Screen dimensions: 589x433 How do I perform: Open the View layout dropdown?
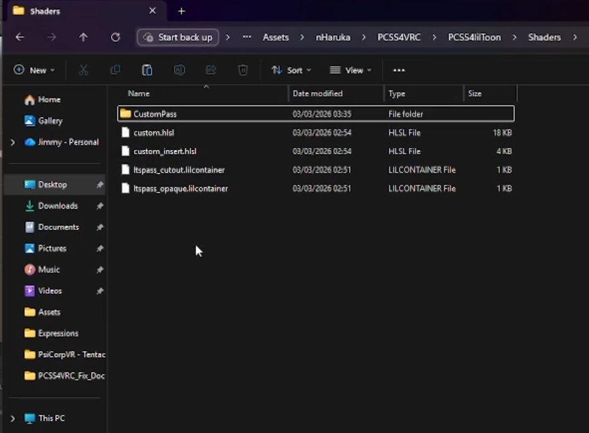(x=351, y=70)
